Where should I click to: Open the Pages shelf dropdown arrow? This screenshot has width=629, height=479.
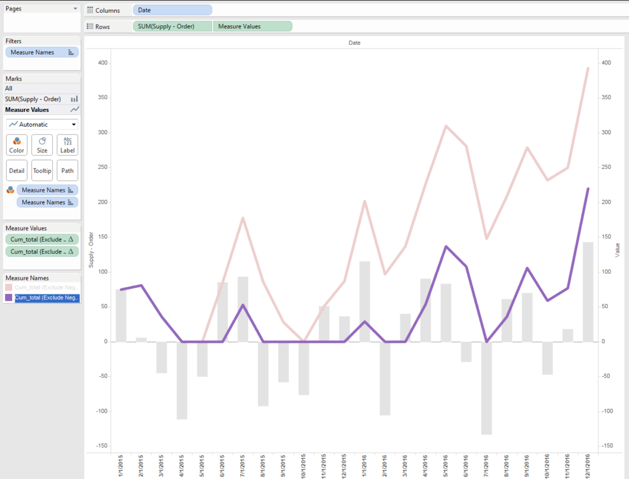75,9
